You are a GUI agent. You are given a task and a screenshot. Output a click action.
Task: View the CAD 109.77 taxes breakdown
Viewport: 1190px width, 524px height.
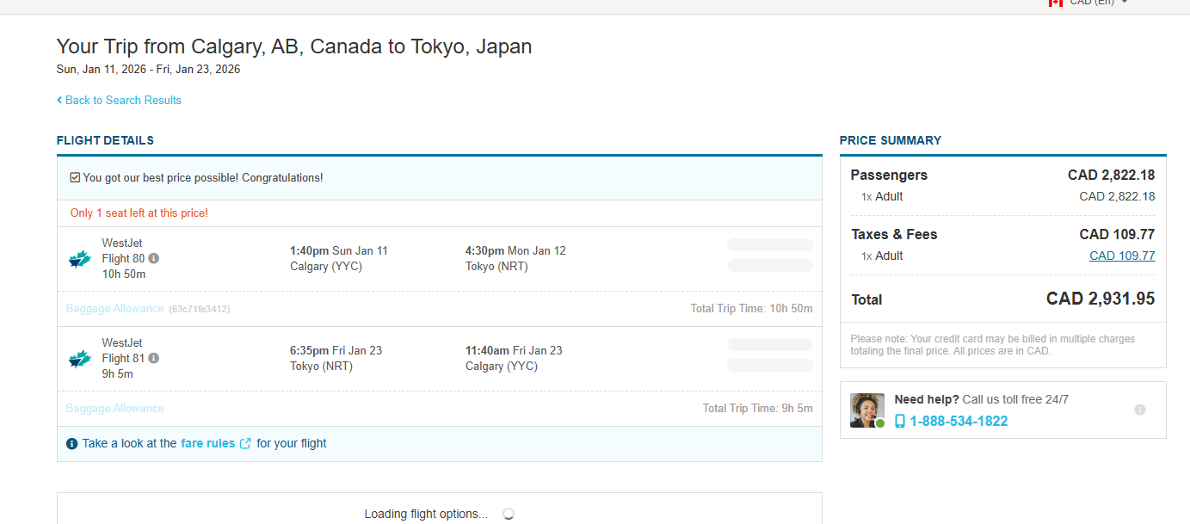click(x=1121, y=256)
